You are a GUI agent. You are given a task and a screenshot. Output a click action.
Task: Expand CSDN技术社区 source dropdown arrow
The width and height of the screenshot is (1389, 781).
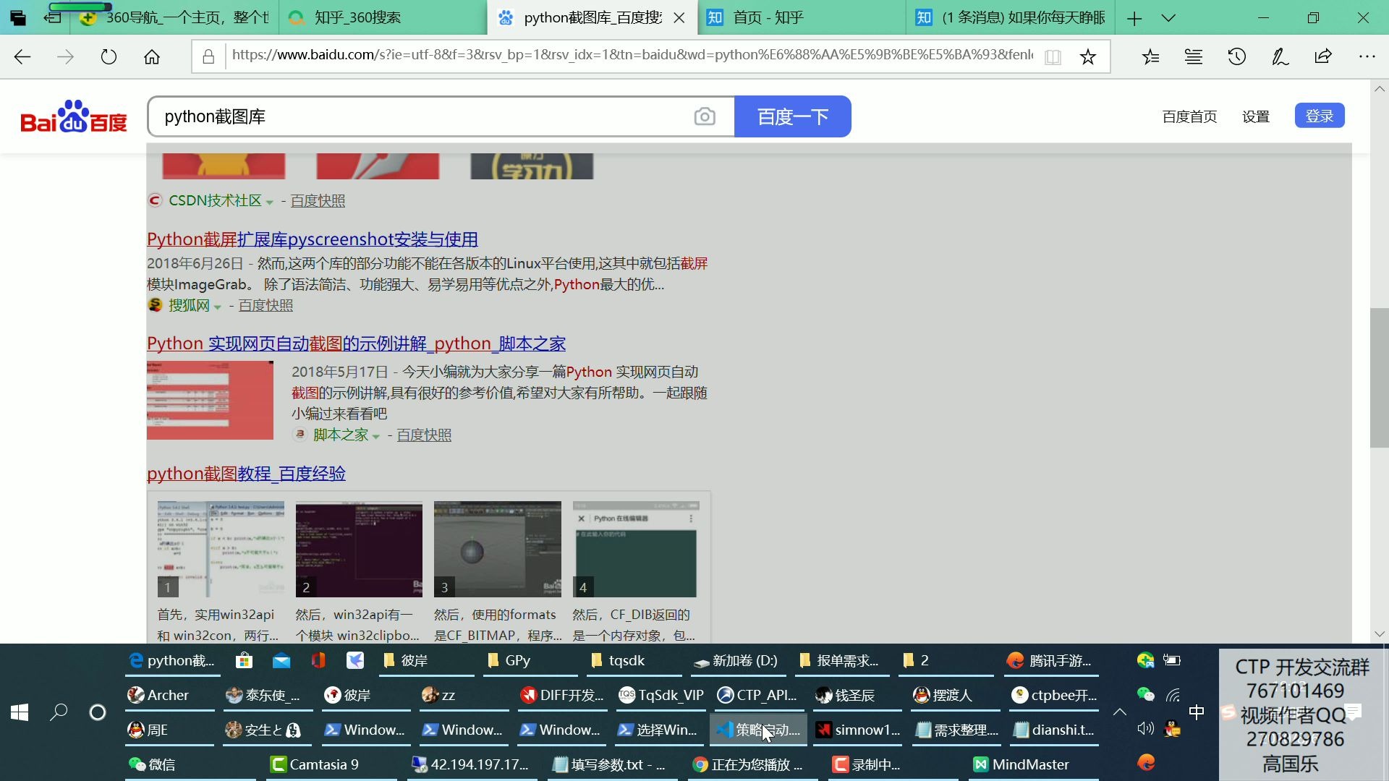click(x=269, y=202)
